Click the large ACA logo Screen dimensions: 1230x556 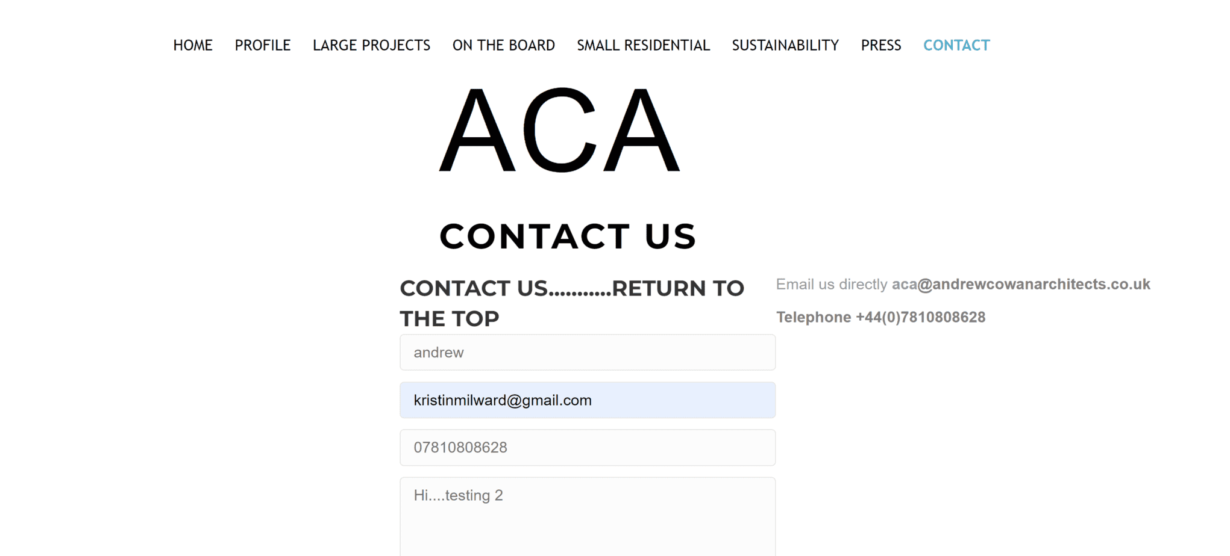pyautogui.click(x=560, y=130)
